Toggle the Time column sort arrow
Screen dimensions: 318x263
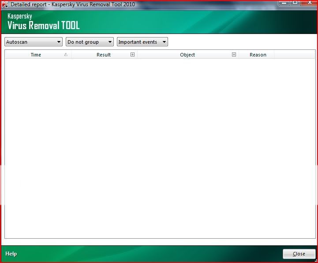coord(66,54)
